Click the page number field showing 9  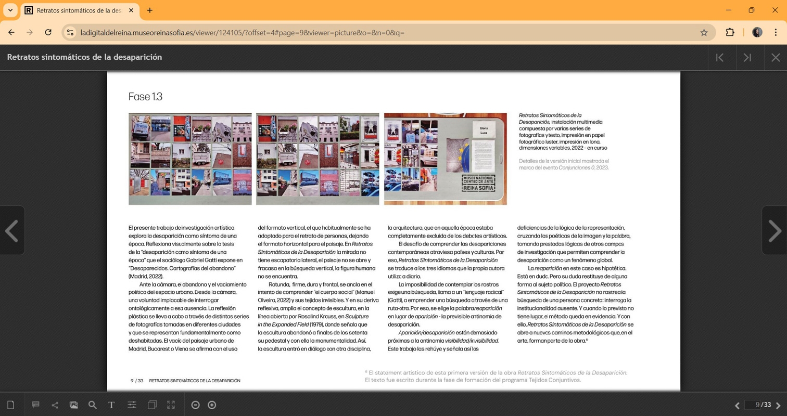point(752,405)
